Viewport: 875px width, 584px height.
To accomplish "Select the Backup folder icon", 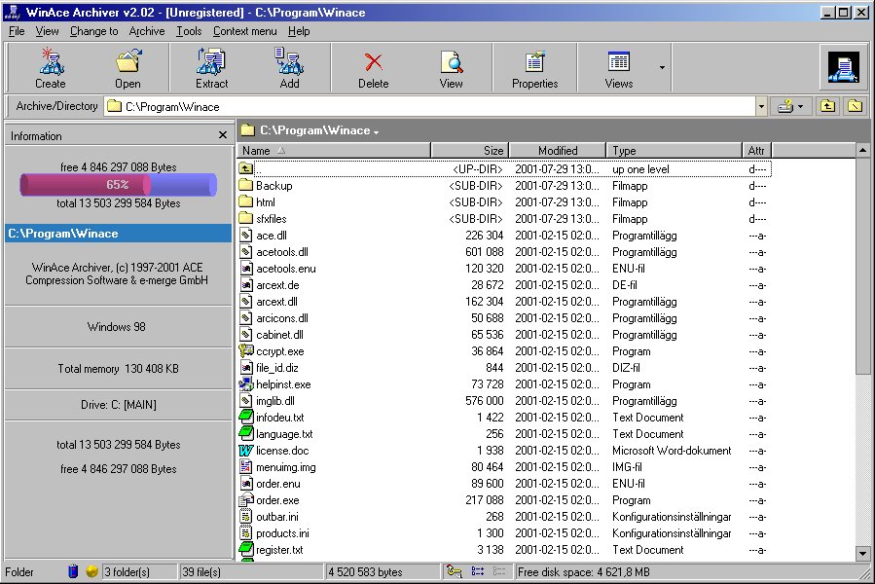I will pyautogui.click(x=246, y=185).
